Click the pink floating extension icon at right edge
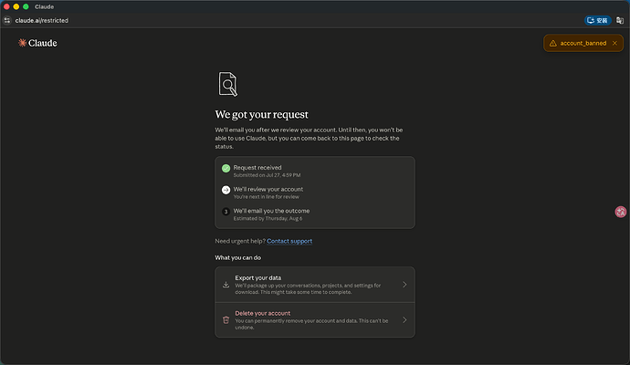The height and width of the screenshot is (365, 630). coord(621,212)
